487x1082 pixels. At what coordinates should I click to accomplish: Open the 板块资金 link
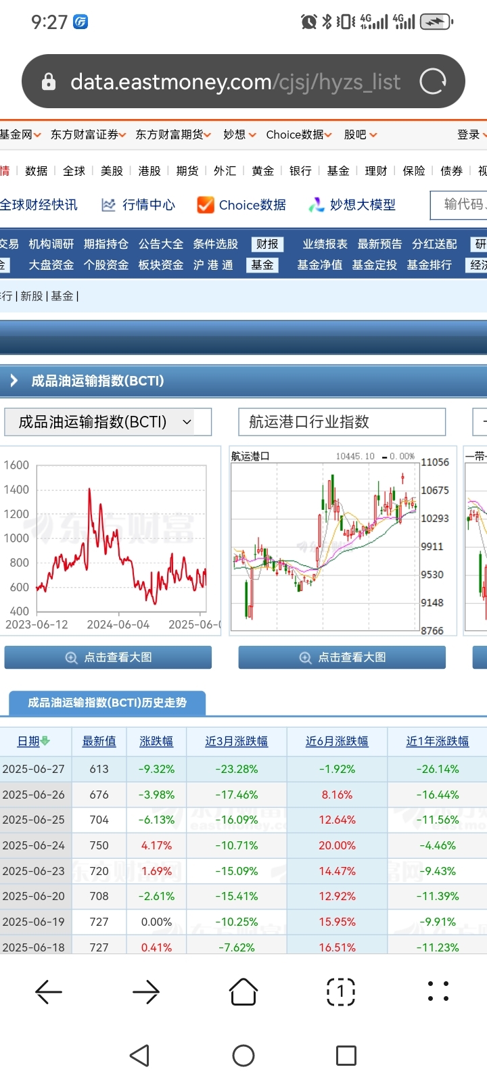coord(161,265)
